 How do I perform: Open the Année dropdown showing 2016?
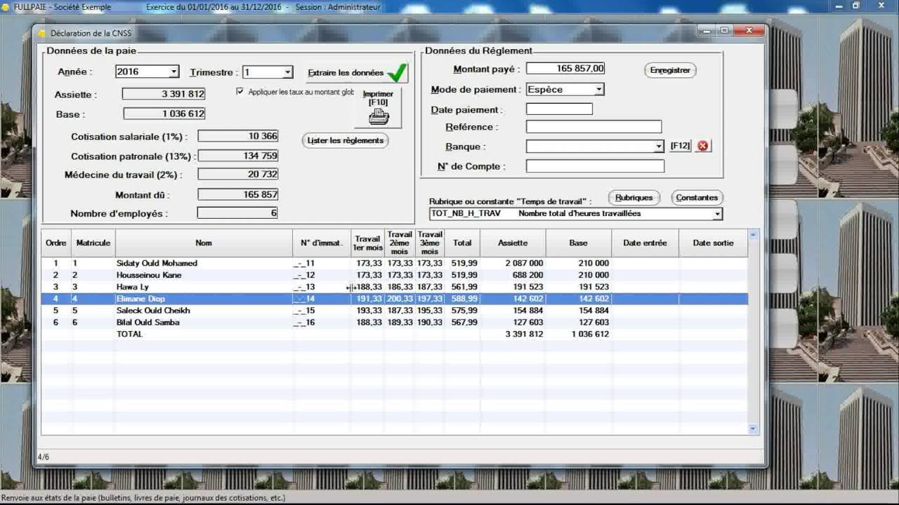click(173, 72)
